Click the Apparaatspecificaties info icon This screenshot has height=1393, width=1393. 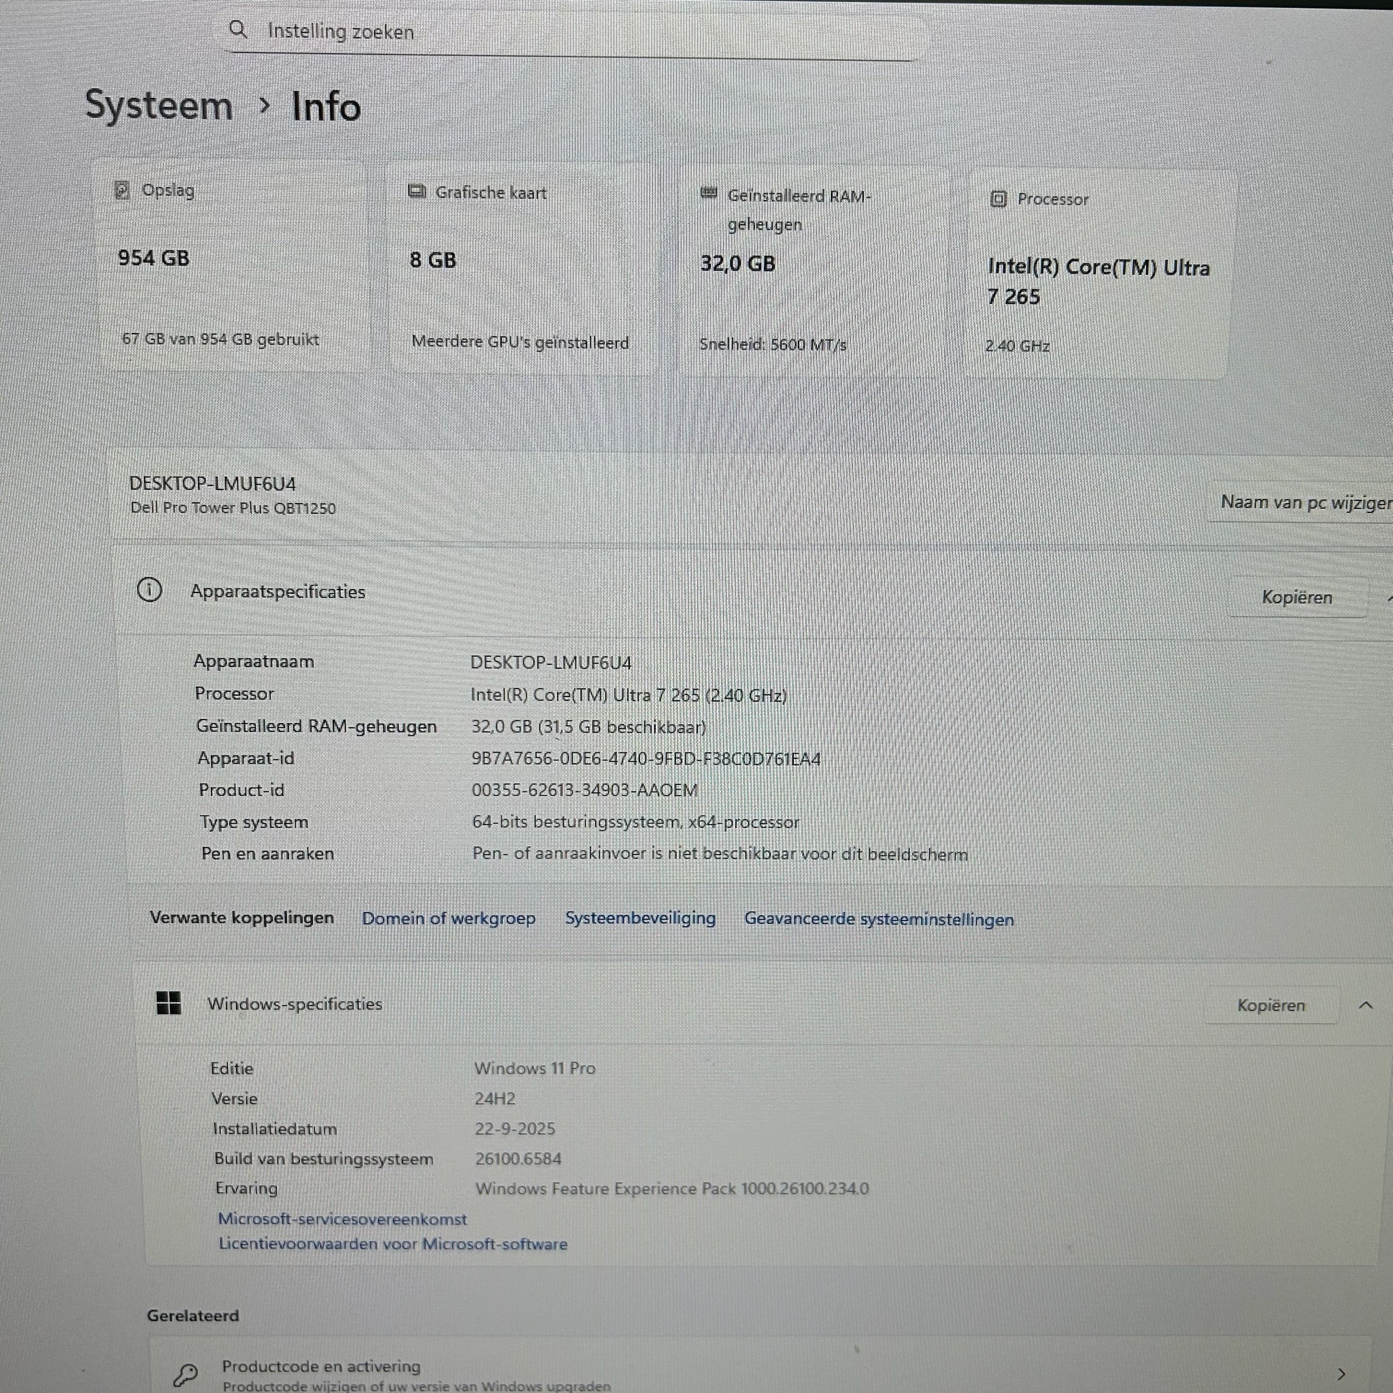point(149,590)
